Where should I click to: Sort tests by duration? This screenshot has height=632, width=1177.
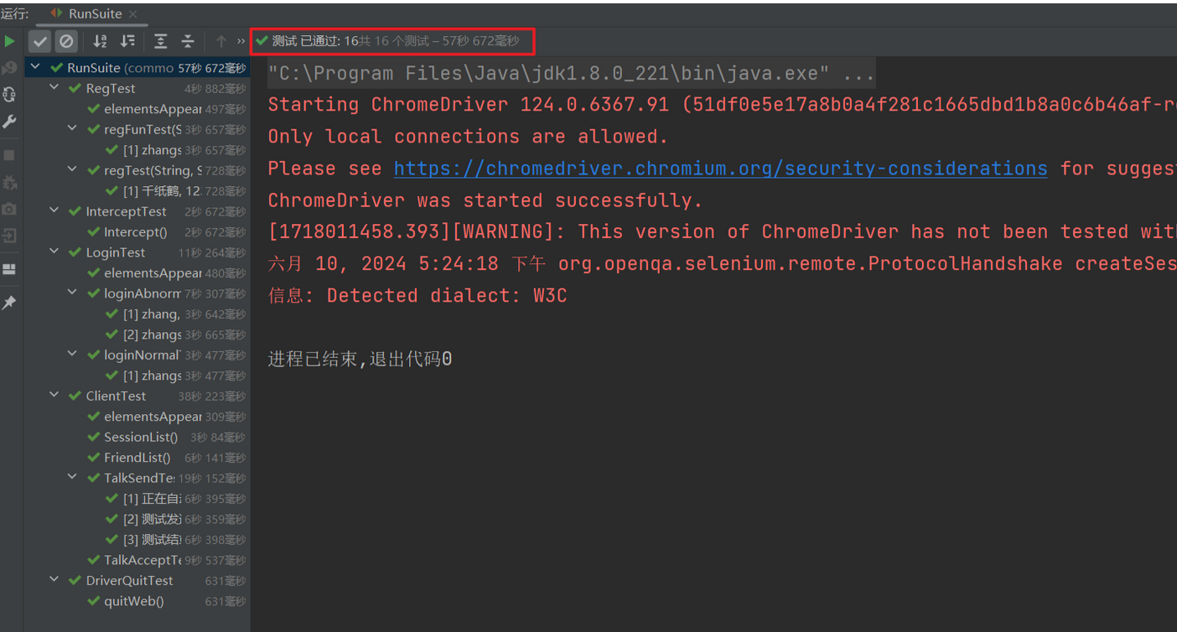point(127,41)
